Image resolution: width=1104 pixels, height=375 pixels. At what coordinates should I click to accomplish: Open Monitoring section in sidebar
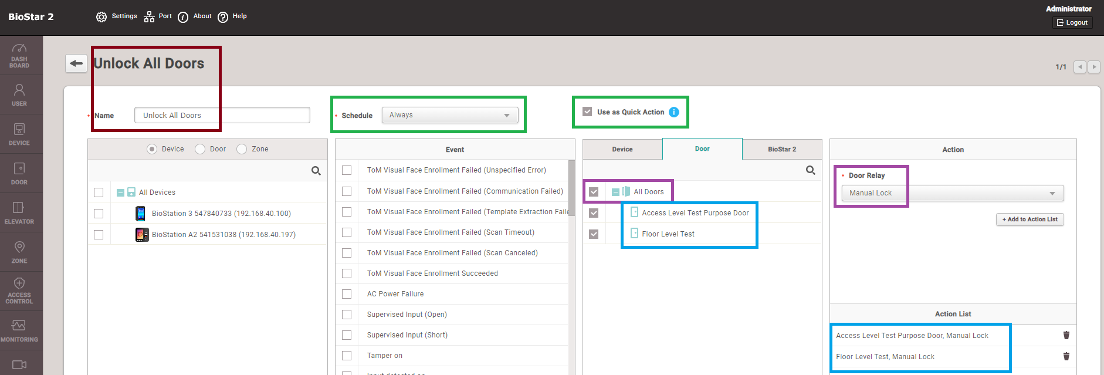point(19,330)
